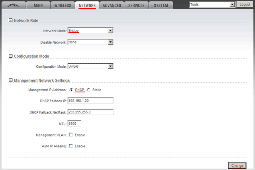Screen dimensions: 255x170
Task: Click the Management IP Address label
Action: tap(47, 90)
